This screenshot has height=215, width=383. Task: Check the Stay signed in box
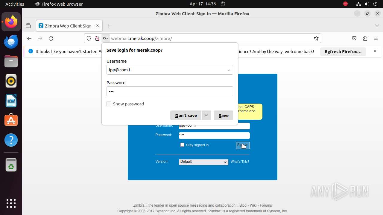182,145
